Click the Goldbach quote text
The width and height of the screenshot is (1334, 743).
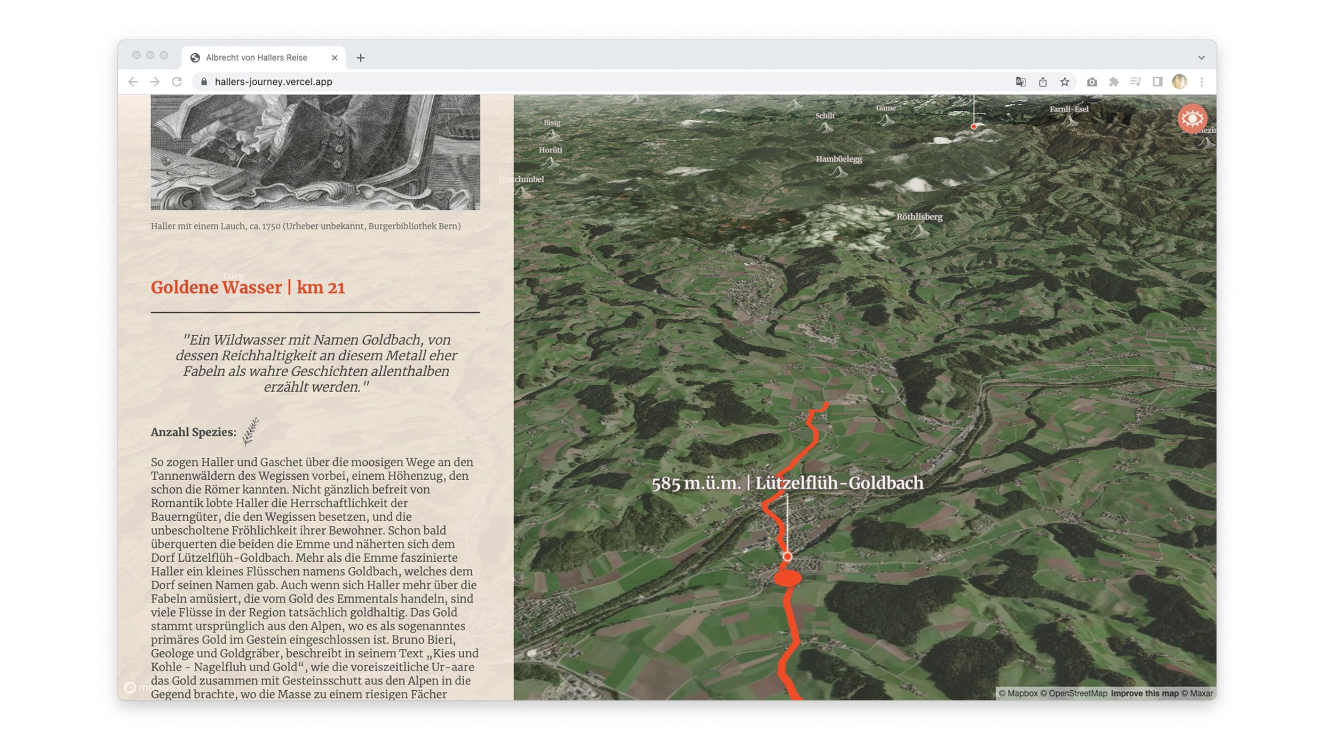coord(316,363)
